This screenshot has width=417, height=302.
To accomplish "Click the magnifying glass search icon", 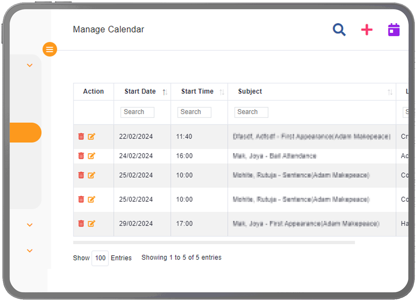I will [x=339, y=30].
